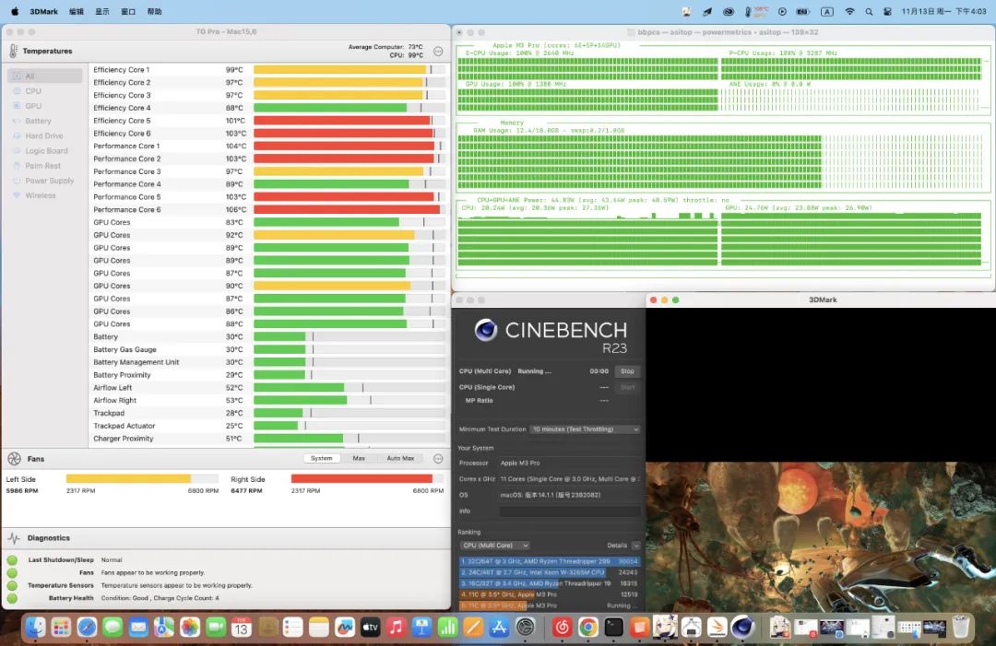Show Wireless sensors in sidebar
996x646 pixels.
(40, 195)
